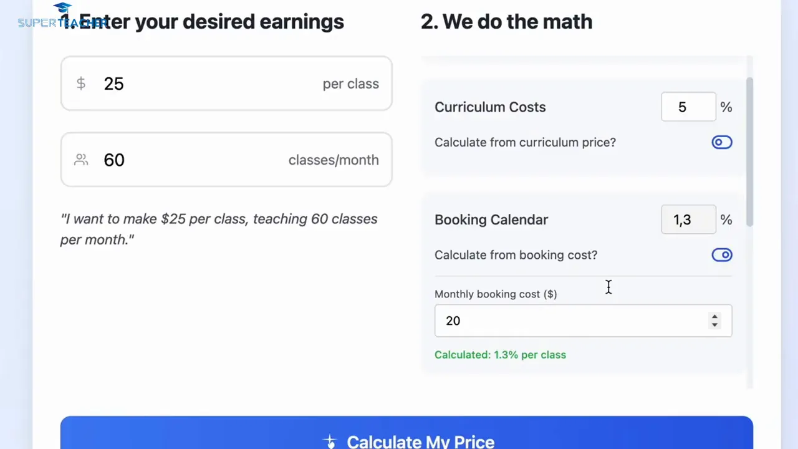Image resolution: width=798 pixels, height=449 pixels.
Task: Click the dollar sign icon in earnings field
Action: click(81, 84)
